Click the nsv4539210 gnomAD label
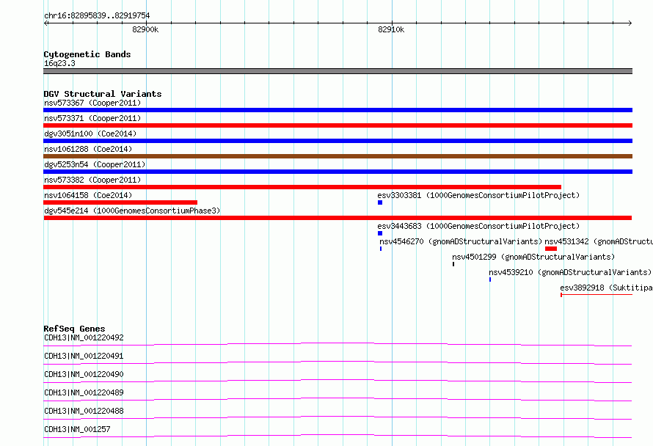Image resolution: width=653 pixels, height=446 pixels. 570,272
